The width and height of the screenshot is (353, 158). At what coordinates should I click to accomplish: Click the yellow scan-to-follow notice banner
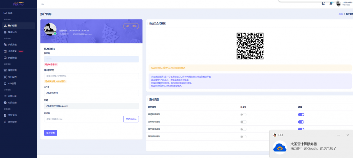coord(250,68)
